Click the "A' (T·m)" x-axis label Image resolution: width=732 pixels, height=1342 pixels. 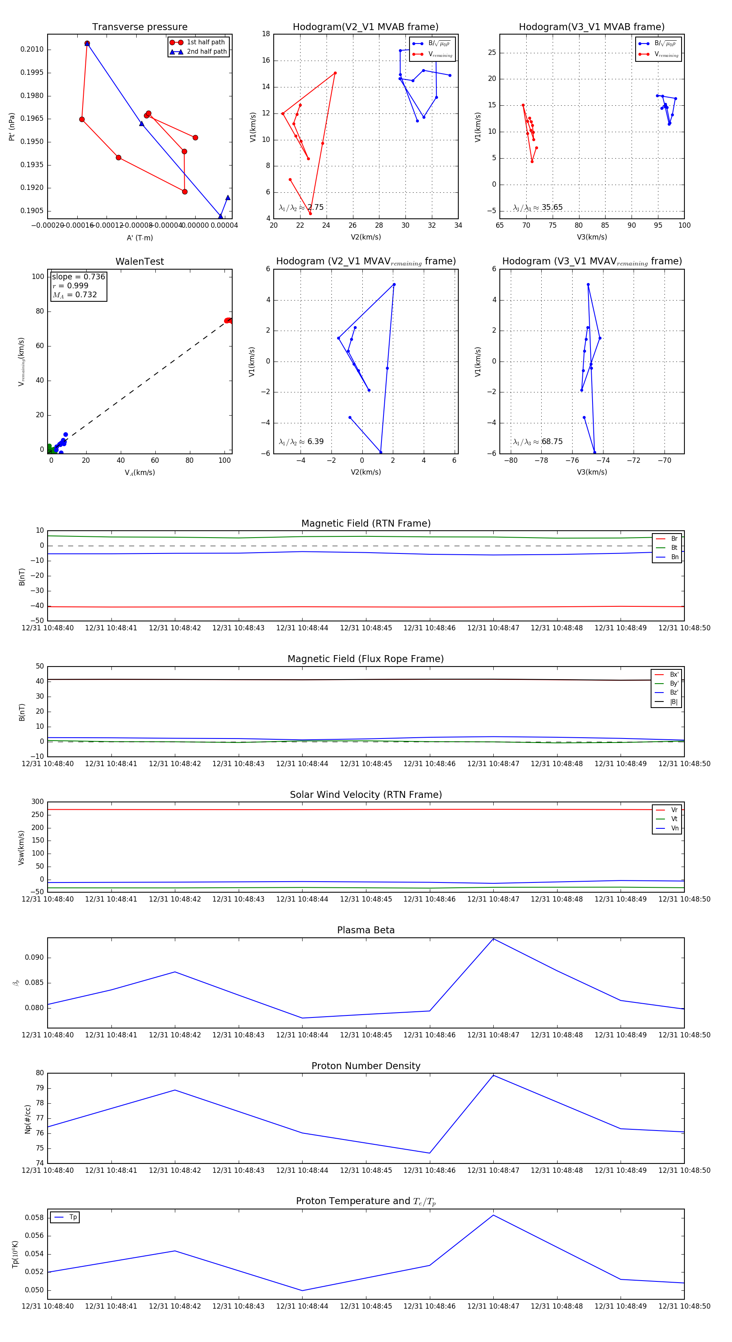pyautogui.click(x=139, y=237)
